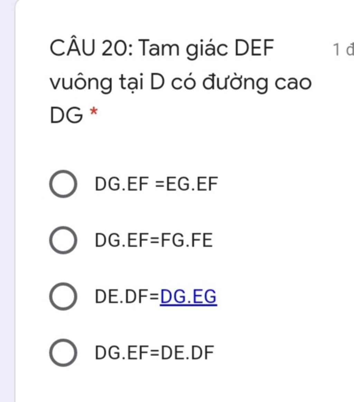Click the last answer label DG.EF=DE.DF
354x402 pixels.
tap(154, 353)
